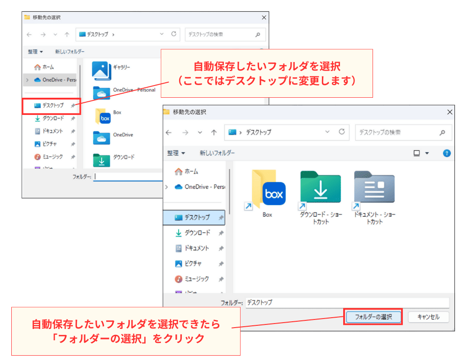Click the blue Help question mark icon
The image size is (463, 362).
[x=447, y=153]
